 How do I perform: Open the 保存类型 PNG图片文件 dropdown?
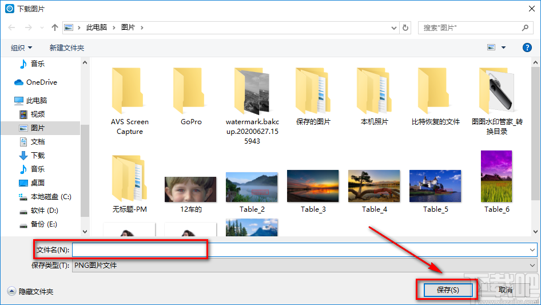(x=304, y=266)
